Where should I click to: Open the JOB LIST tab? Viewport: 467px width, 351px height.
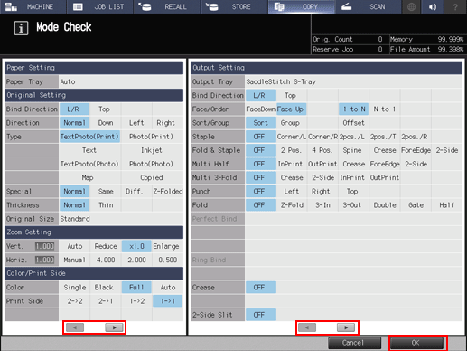click(x=100, y=6)
